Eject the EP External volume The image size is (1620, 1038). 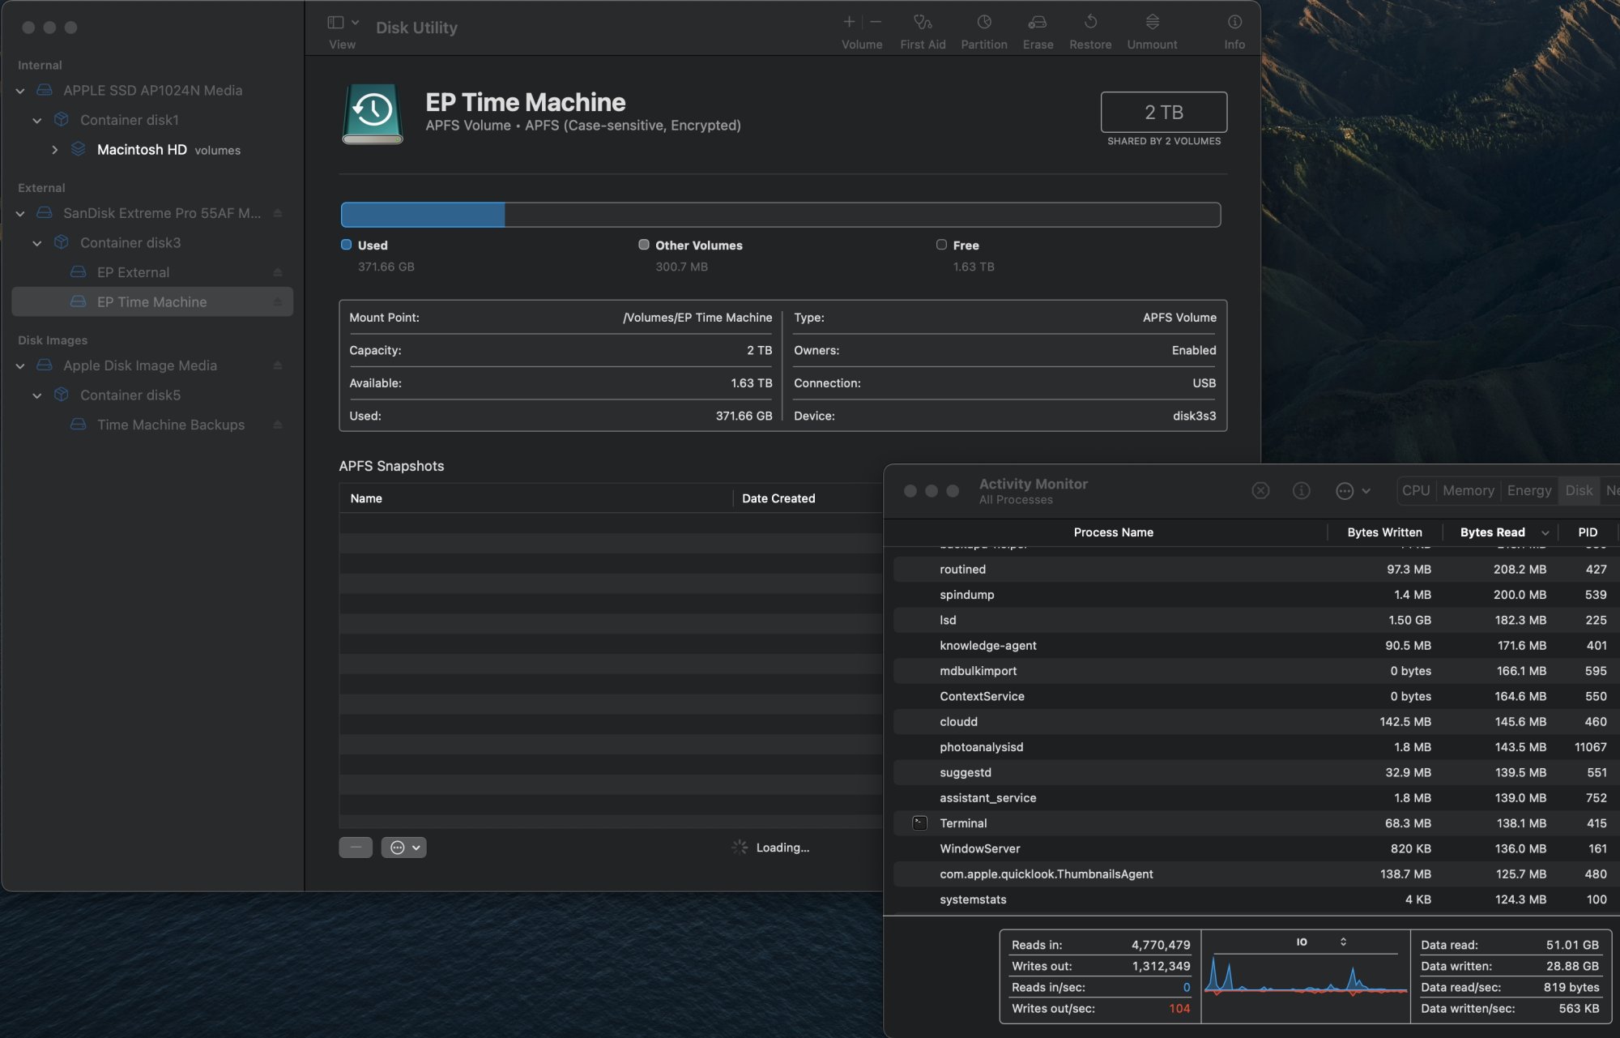point(278,272)
